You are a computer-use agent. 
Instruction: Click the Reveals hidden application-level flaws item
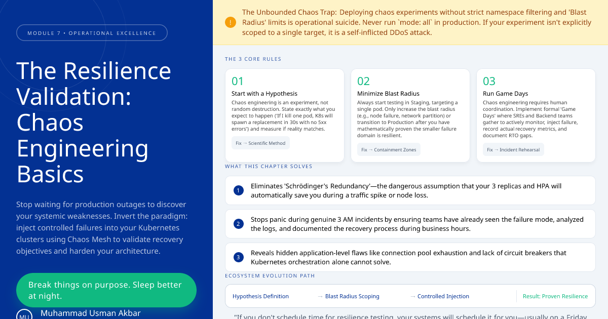[410, 257]
